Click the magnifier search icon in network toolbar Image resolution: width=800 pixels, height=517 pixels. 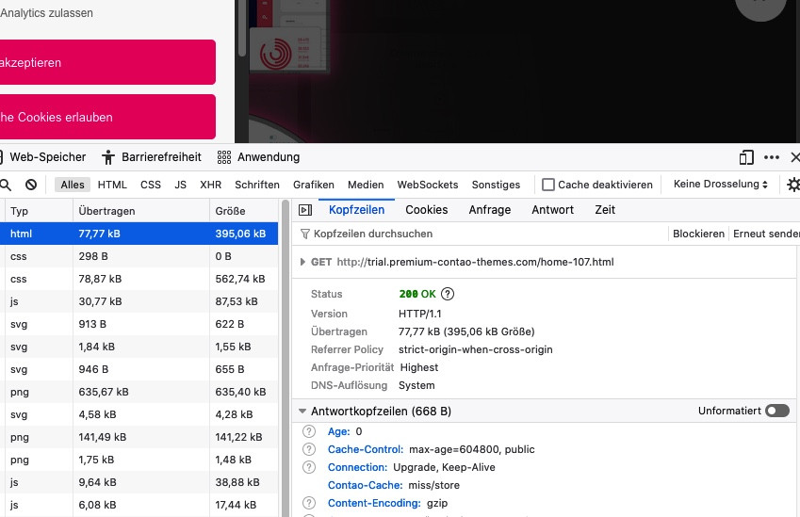6,186
